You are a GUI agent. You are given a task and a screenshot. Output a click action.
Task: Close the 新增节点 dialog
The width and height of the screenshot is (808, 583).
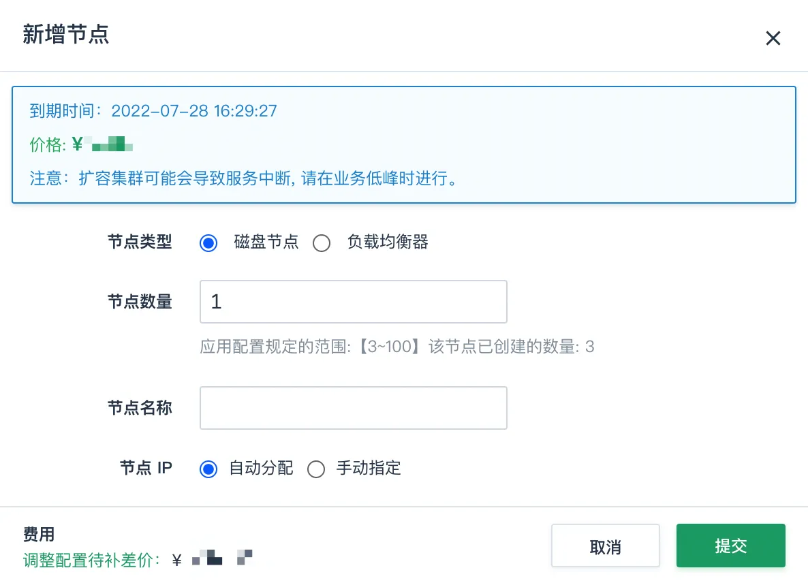coord(773,38)
